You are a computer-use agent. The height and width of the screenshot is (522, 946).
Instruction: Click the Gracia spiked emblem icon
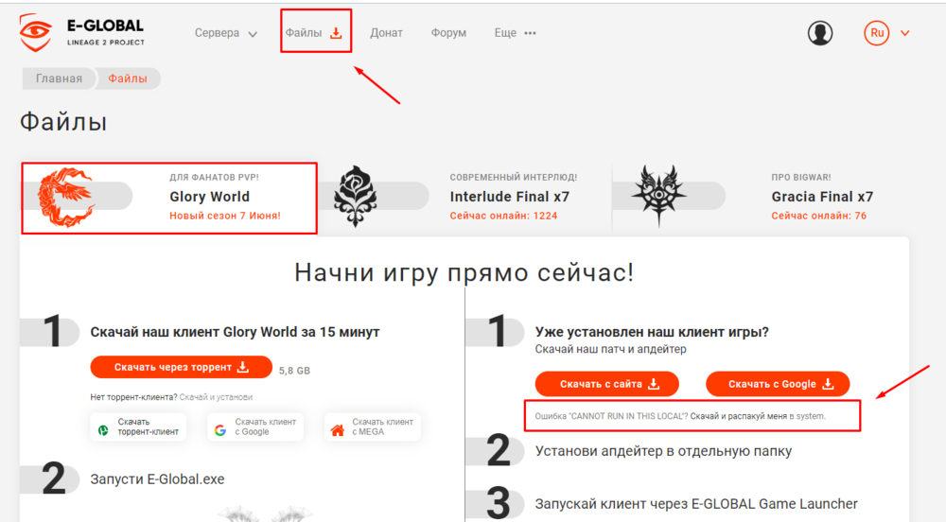[658, 196]
